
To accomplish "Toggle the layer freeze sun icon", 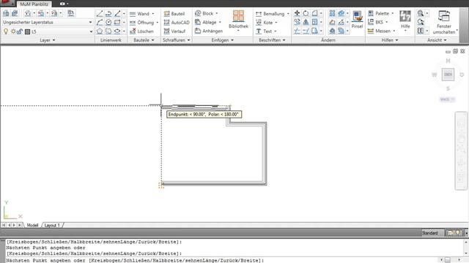I will coord(13,31).
